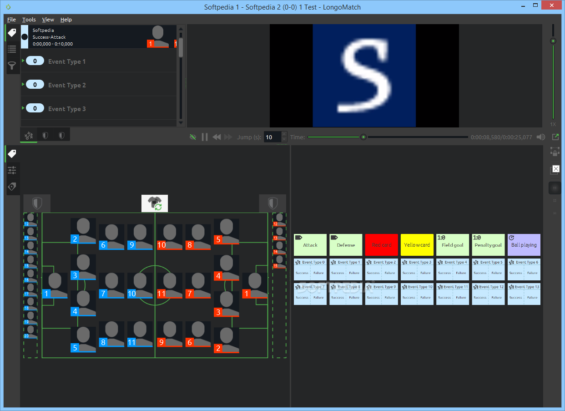Select blue goalkeeper number 1
The image size is (565, 411).
tap(55, 286)
